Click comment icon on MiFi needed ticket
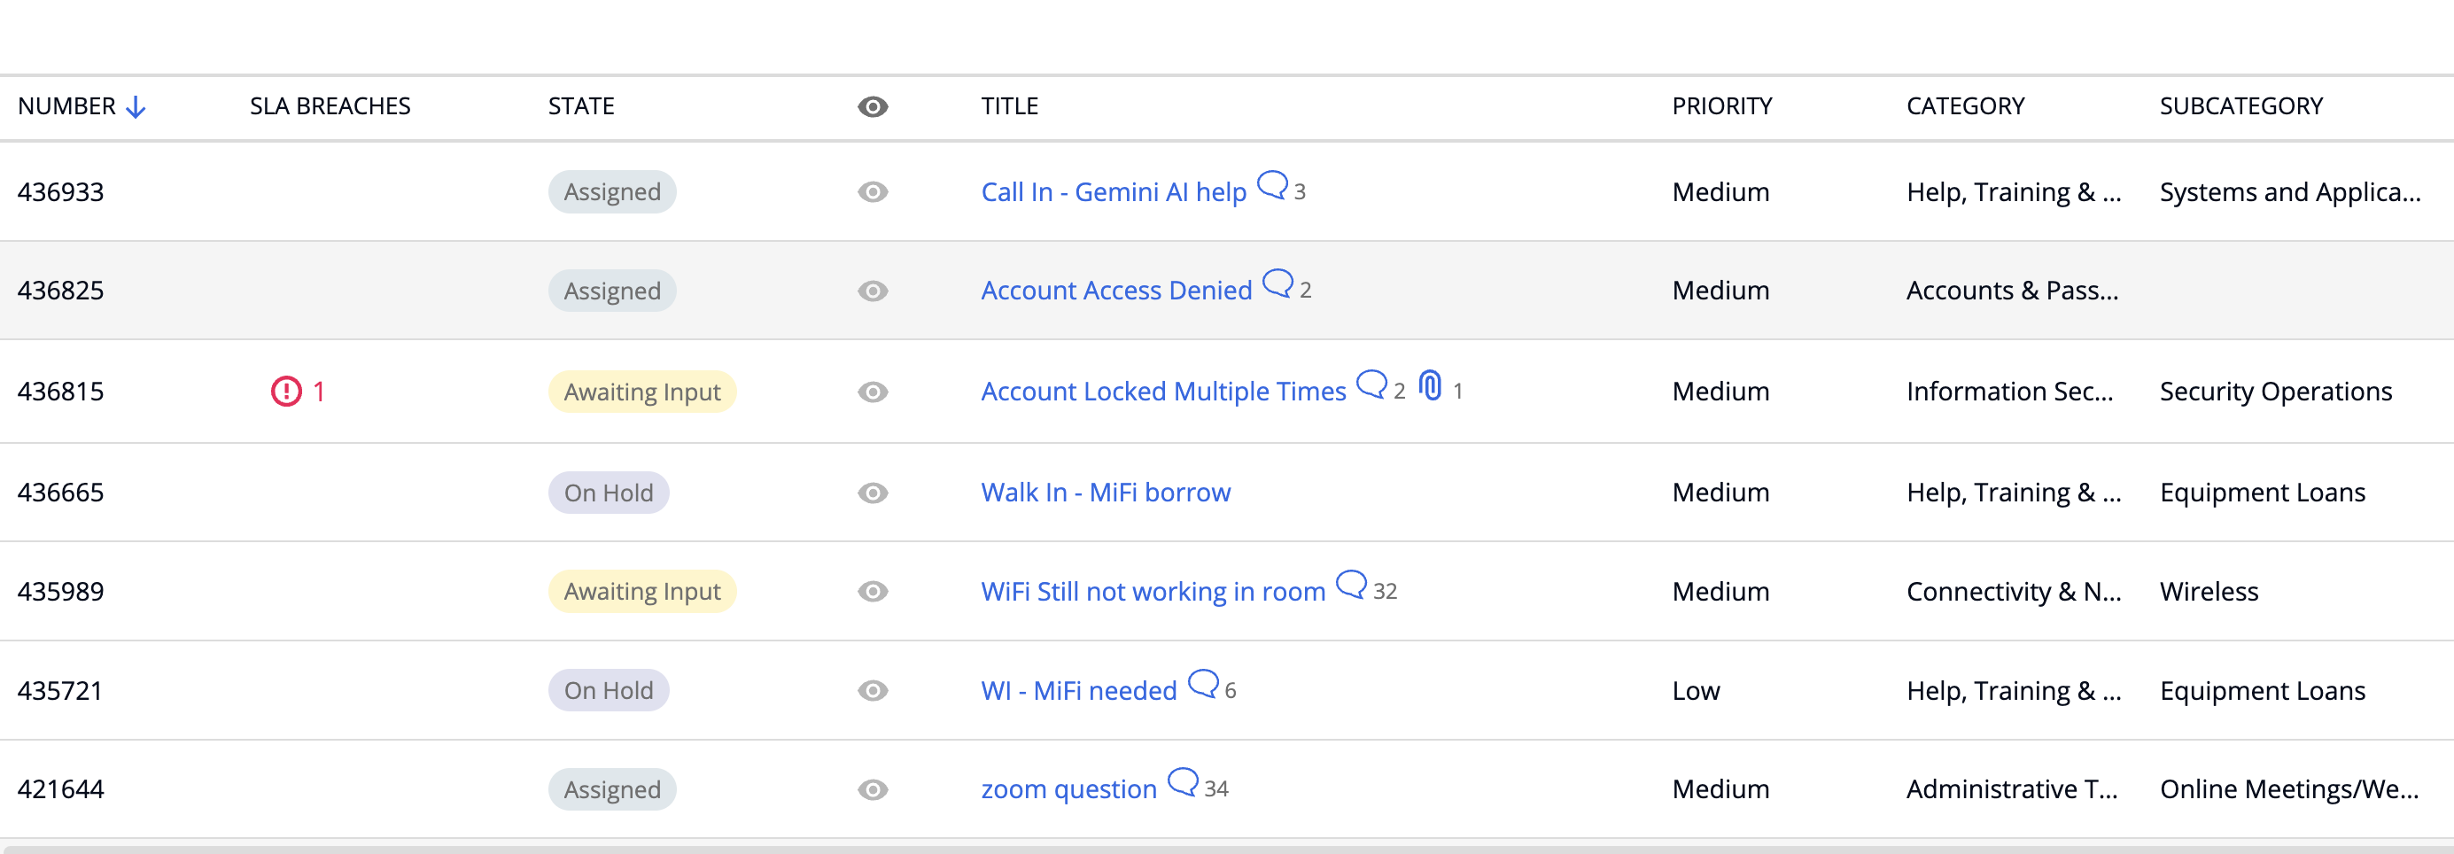This screenshot has height=854, width=2454. coord(1203,683)
